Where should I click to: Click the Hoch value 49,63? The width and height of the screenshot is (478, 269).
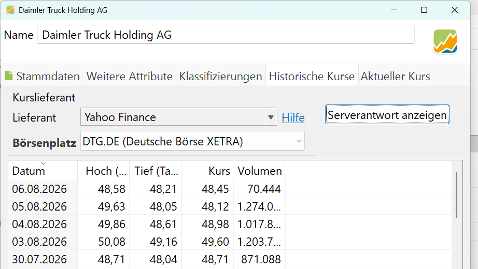tap(111, 206)
